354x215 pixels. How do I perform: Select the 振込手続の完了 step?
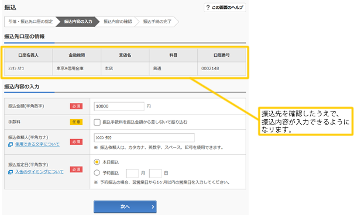pyautogui.click(x=157, y=22)
